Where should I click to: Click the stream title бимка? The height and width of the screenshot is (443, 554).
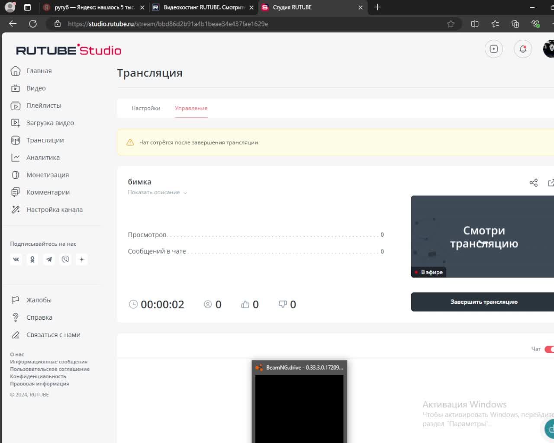pos(139,182)
